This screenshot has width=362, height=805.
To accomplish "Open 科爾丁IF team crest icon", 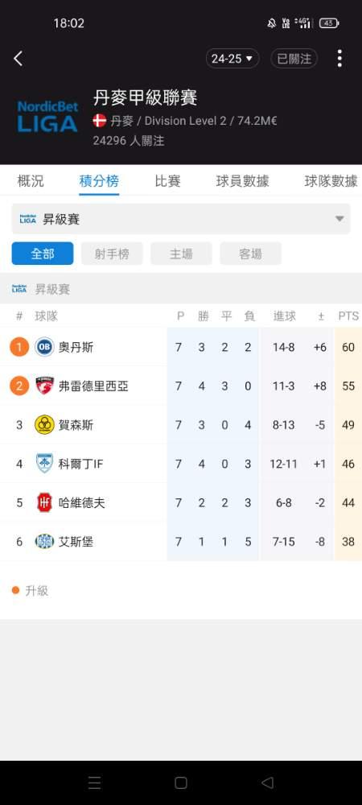I will (44, 464).
